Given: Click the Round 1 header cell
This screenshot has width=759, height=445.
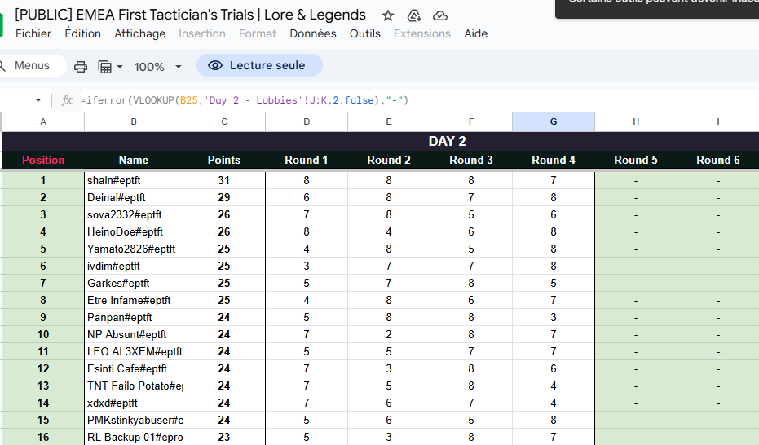Looking at the screenshot, I should pos(307,160).
